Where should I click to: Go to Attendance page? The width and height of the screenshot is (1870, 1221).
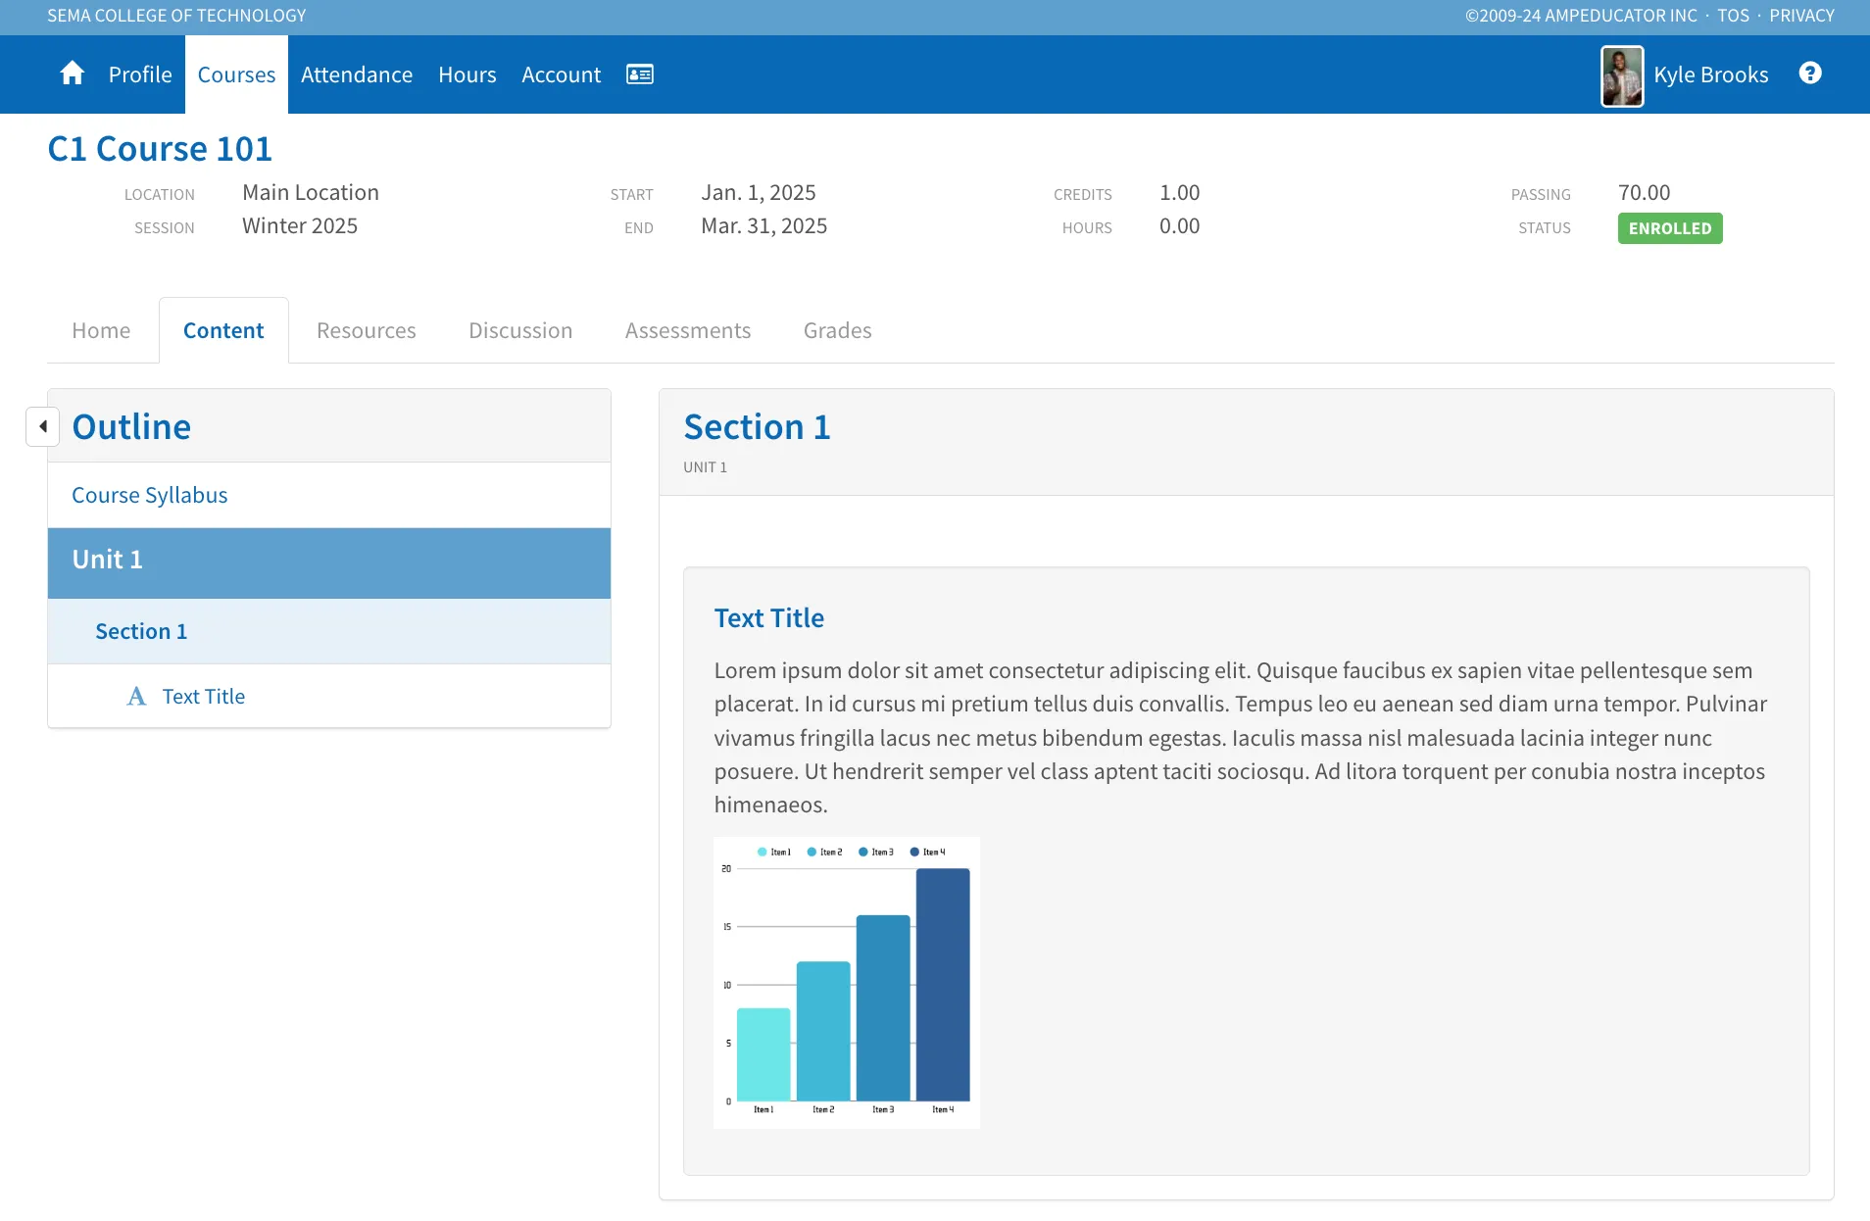coord(357,74)
